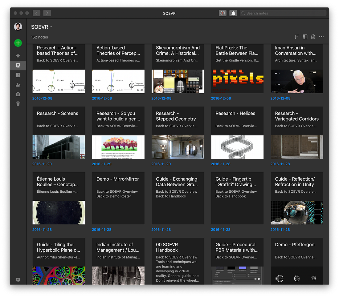
Task: Open the account profile avatar
Action: click(x=18, y=27)
